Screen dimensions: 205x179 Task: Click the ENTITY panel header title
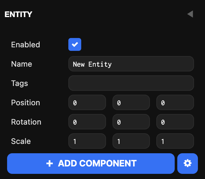[18, 14]
